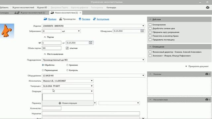The image size is (212, 119).
Task: Click camera icon in Несоответствия panel
Action: pos(207,99)
